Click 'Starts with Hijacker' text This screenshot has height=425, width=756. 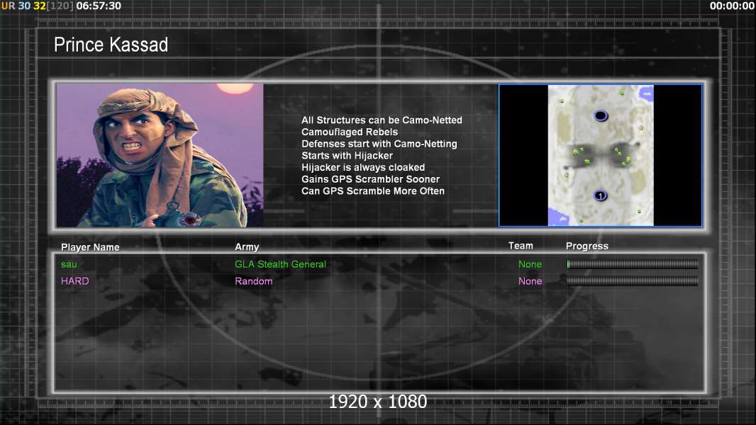(x=347, y=155)
